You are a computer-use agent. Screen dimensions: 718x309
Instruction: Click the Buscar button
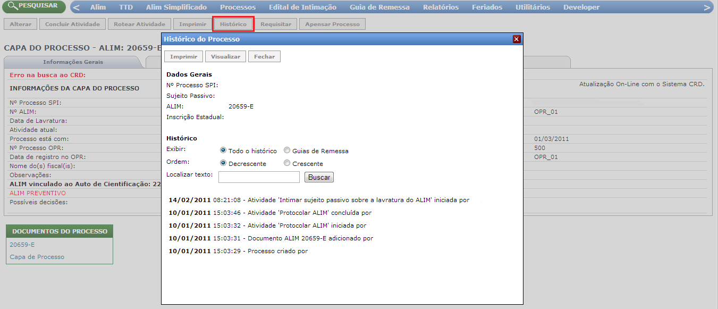[319, 177]
